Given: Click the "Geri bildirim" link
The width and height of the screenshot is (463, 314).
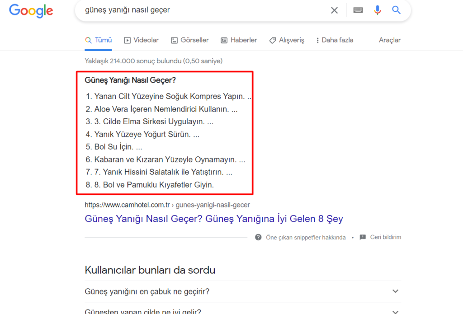Looking at the screenshot, I should (385, 237).
